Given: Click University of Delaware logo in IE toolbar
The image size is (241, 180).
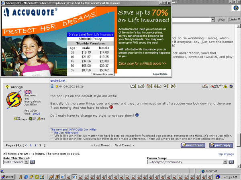Looking at the screenshot, I should tap(236, 8).
